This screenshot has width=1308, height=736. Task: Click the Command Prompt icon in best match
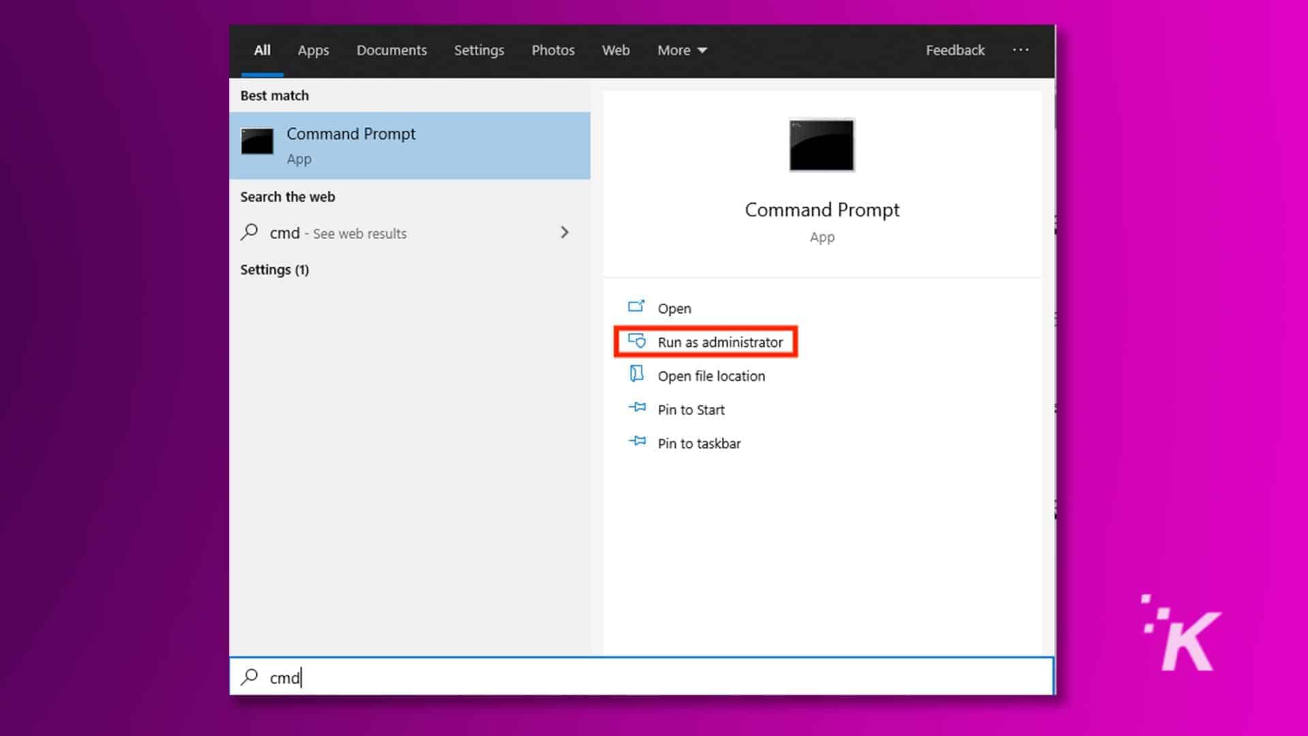pos(257,141)
